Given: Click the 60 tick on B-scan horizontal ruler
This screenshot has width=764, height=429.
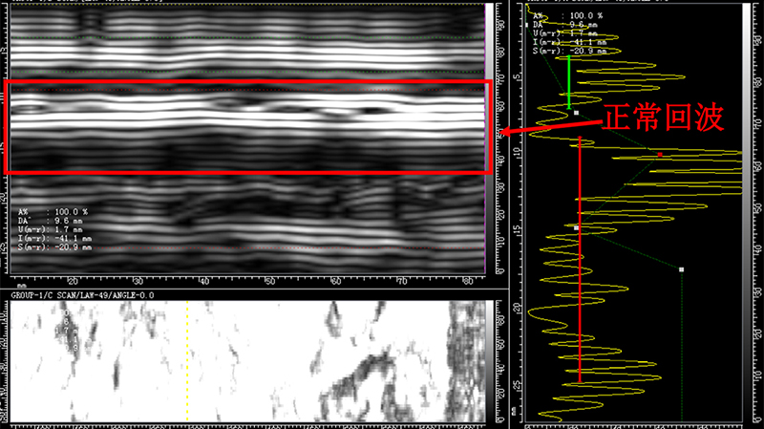Looking at the screenshot, I should pos(335,281).
